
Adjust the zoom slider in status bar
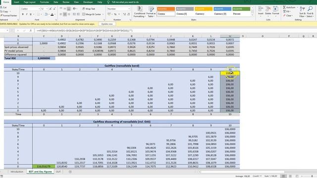tap(312, 176)
